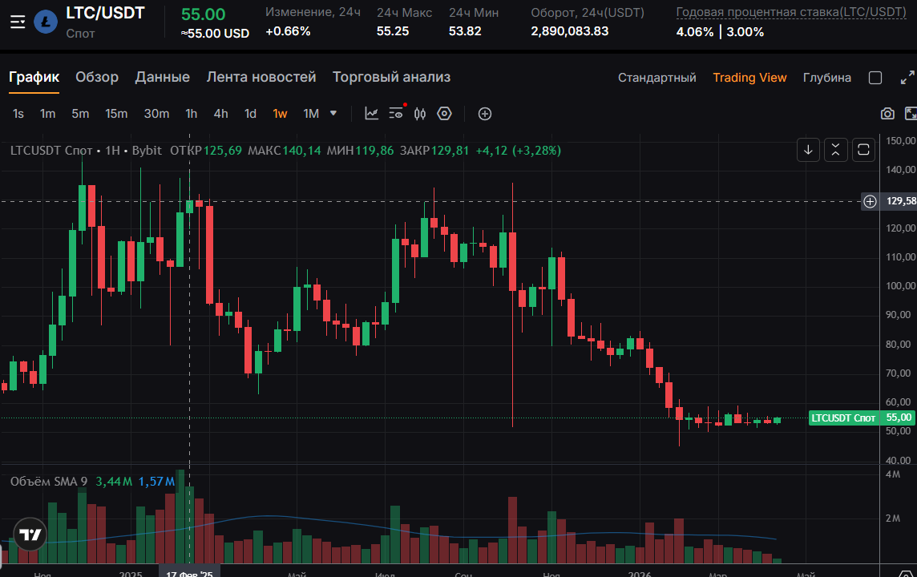This screenshot has width=917, height=577.
Task: Take a chart snapshot with camera icon
Action: (887, 114)
